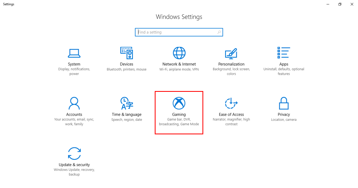
Task: Click the Privacy label
Action: 284,114
